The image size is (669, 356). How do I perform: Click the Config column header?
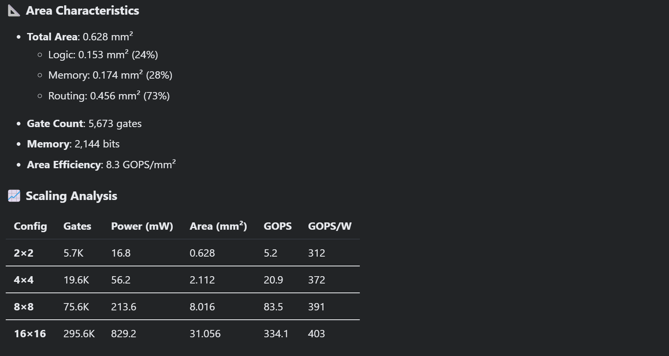(x=30, y=226)
